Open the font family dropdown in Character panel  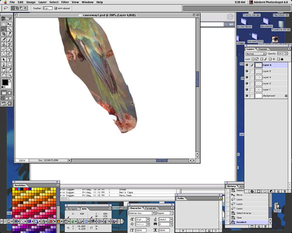[x=154, y=213]
